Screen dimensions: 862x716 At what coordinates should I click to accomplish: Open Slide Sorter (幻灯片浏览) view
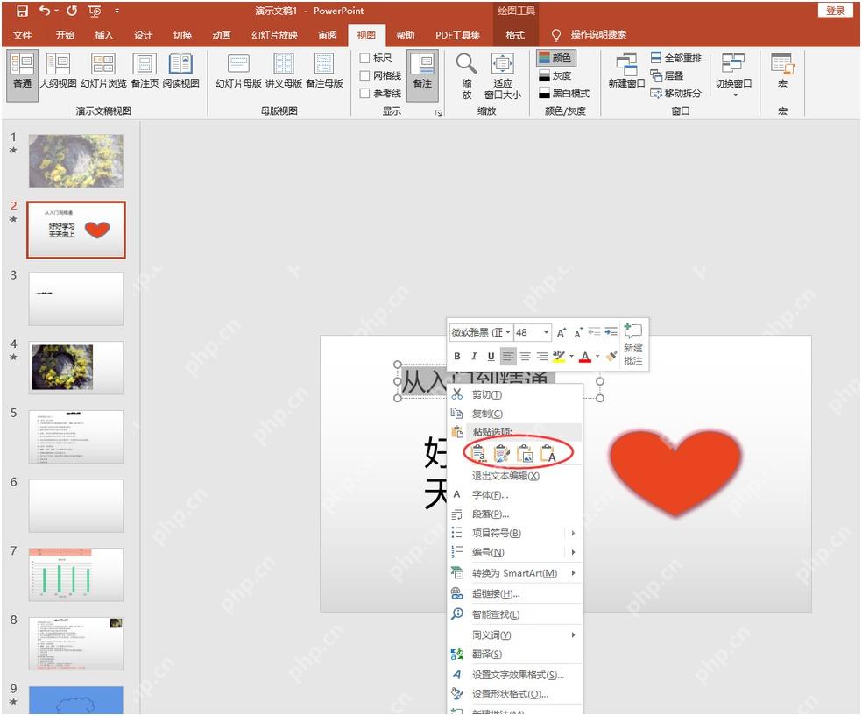103,71
